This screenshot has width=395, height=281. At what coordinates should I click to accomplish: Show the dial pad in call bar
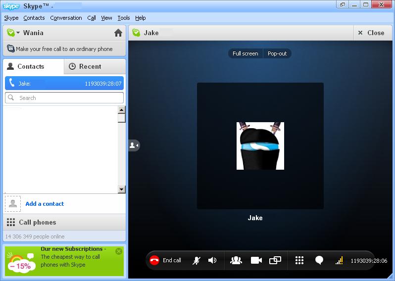[299, 260]
